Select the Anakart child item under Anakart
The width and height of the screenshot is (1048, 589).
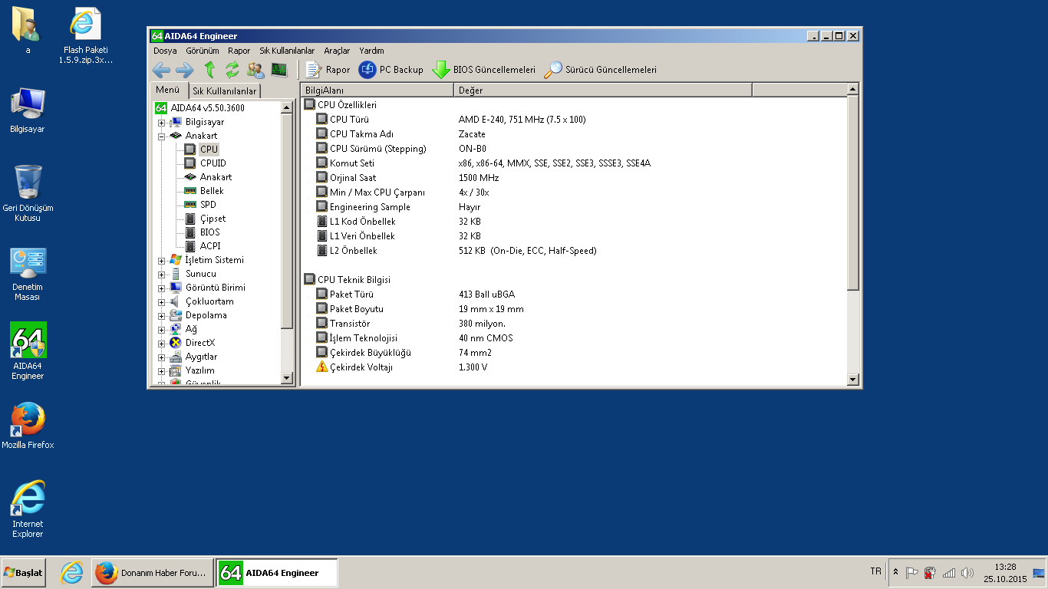pyautogui.click(x=216, y=177)
